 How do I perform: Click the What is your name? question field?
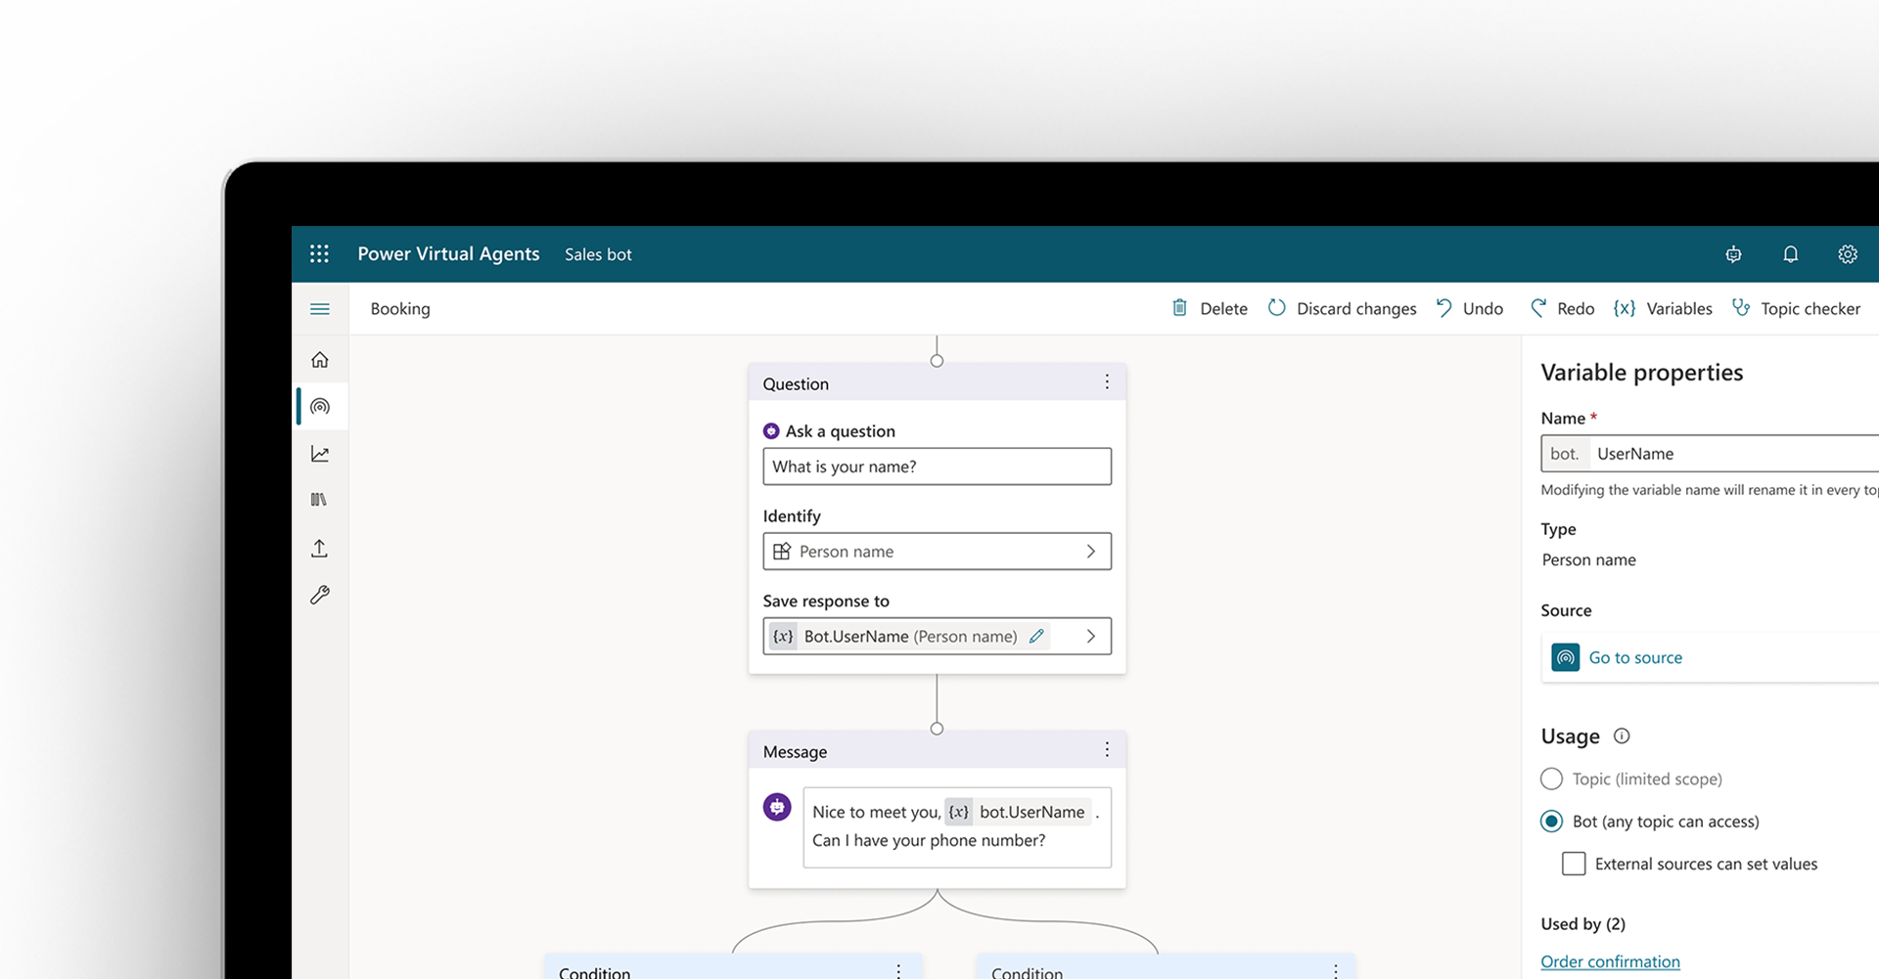(937, 467)
